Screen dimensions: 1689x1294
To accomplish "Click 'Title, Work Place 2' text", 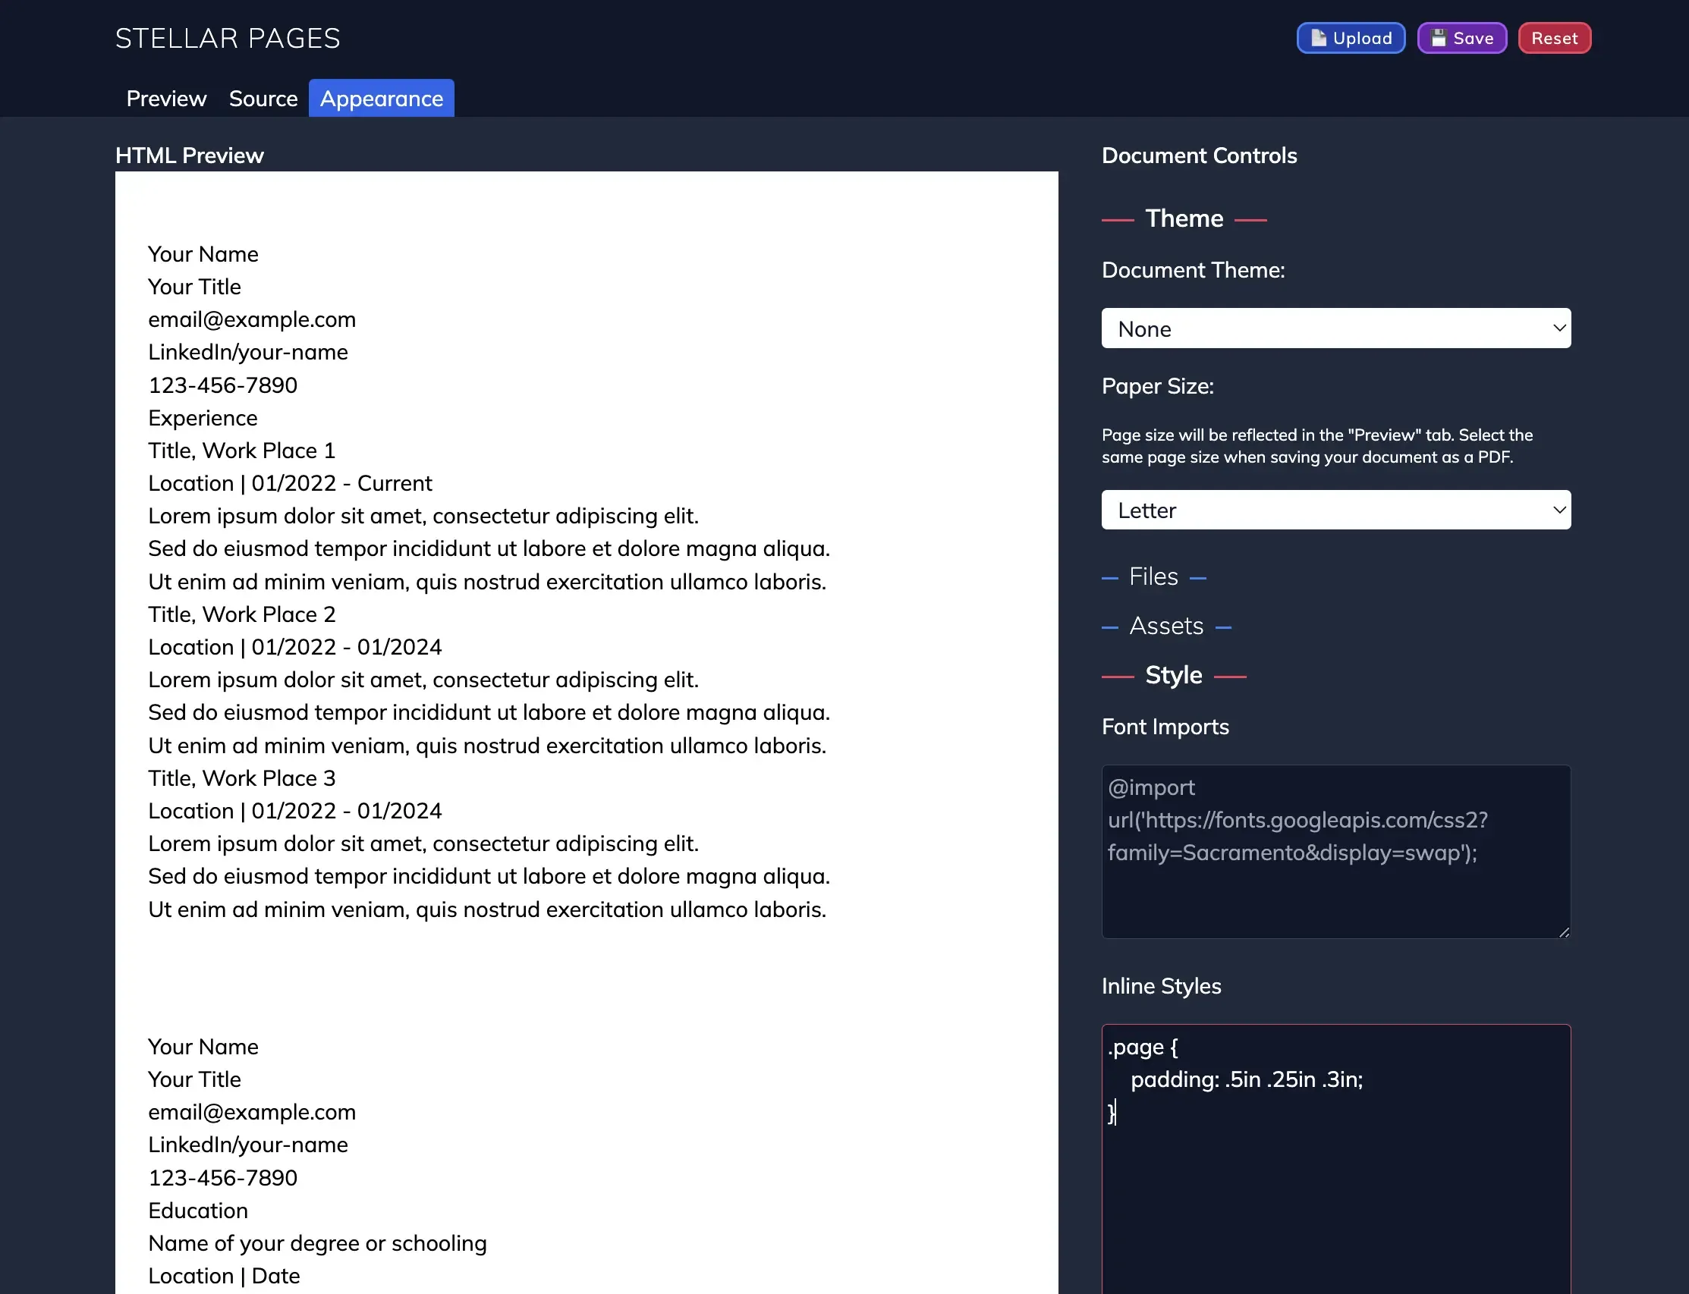I will click(242, 614).
